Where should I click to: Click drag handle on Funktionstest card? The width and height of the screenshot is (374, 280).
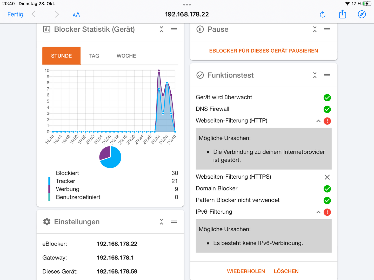point(327,75)
